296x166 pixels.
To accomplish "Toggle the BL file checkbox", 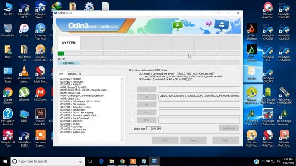I will click(132, 89).
